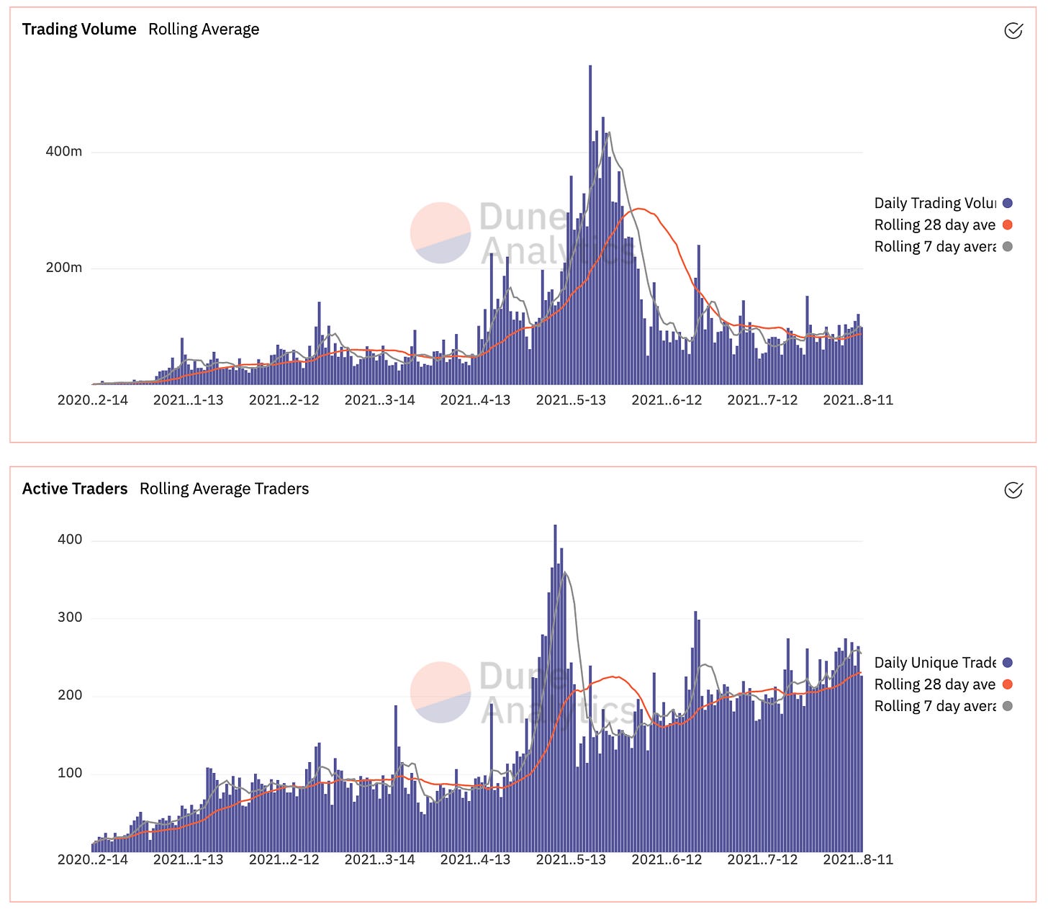Click the blue dot beside Daily Trading Volume legend
This screenshot has width=1048, height=909.
[x=1008, y=204]
